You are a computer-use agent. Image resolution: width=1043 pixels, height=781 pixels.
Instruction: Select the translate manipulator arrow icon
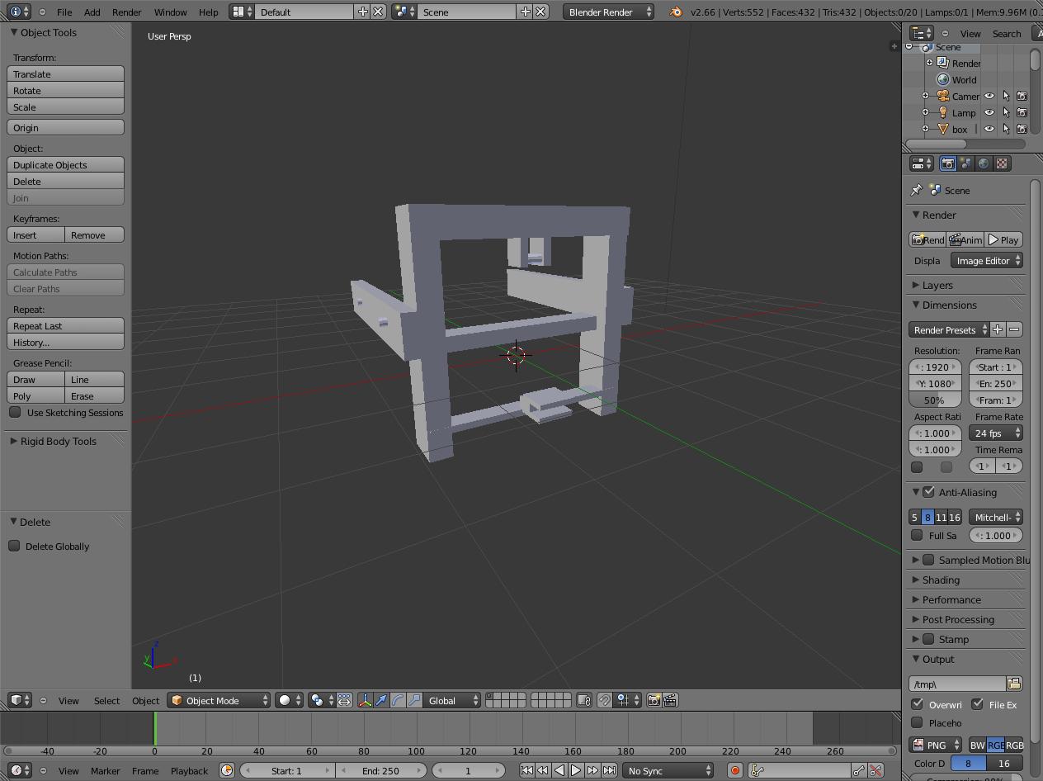pyautogui.click(x=381, y=700)
